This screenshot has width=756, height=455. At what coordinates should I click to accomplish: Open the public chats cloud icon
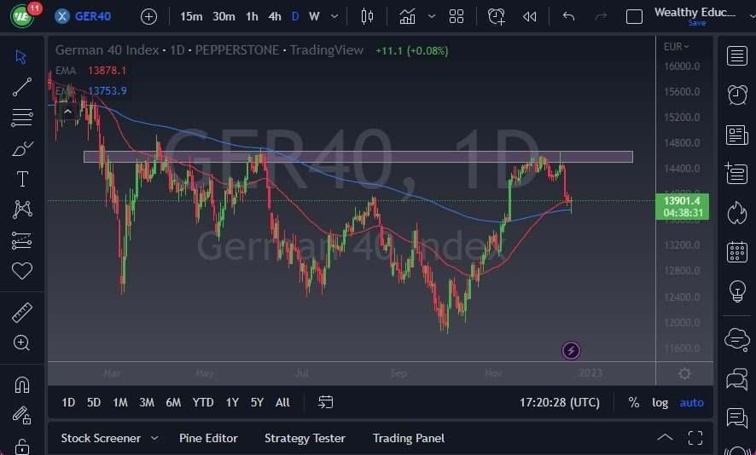(736, 339)
